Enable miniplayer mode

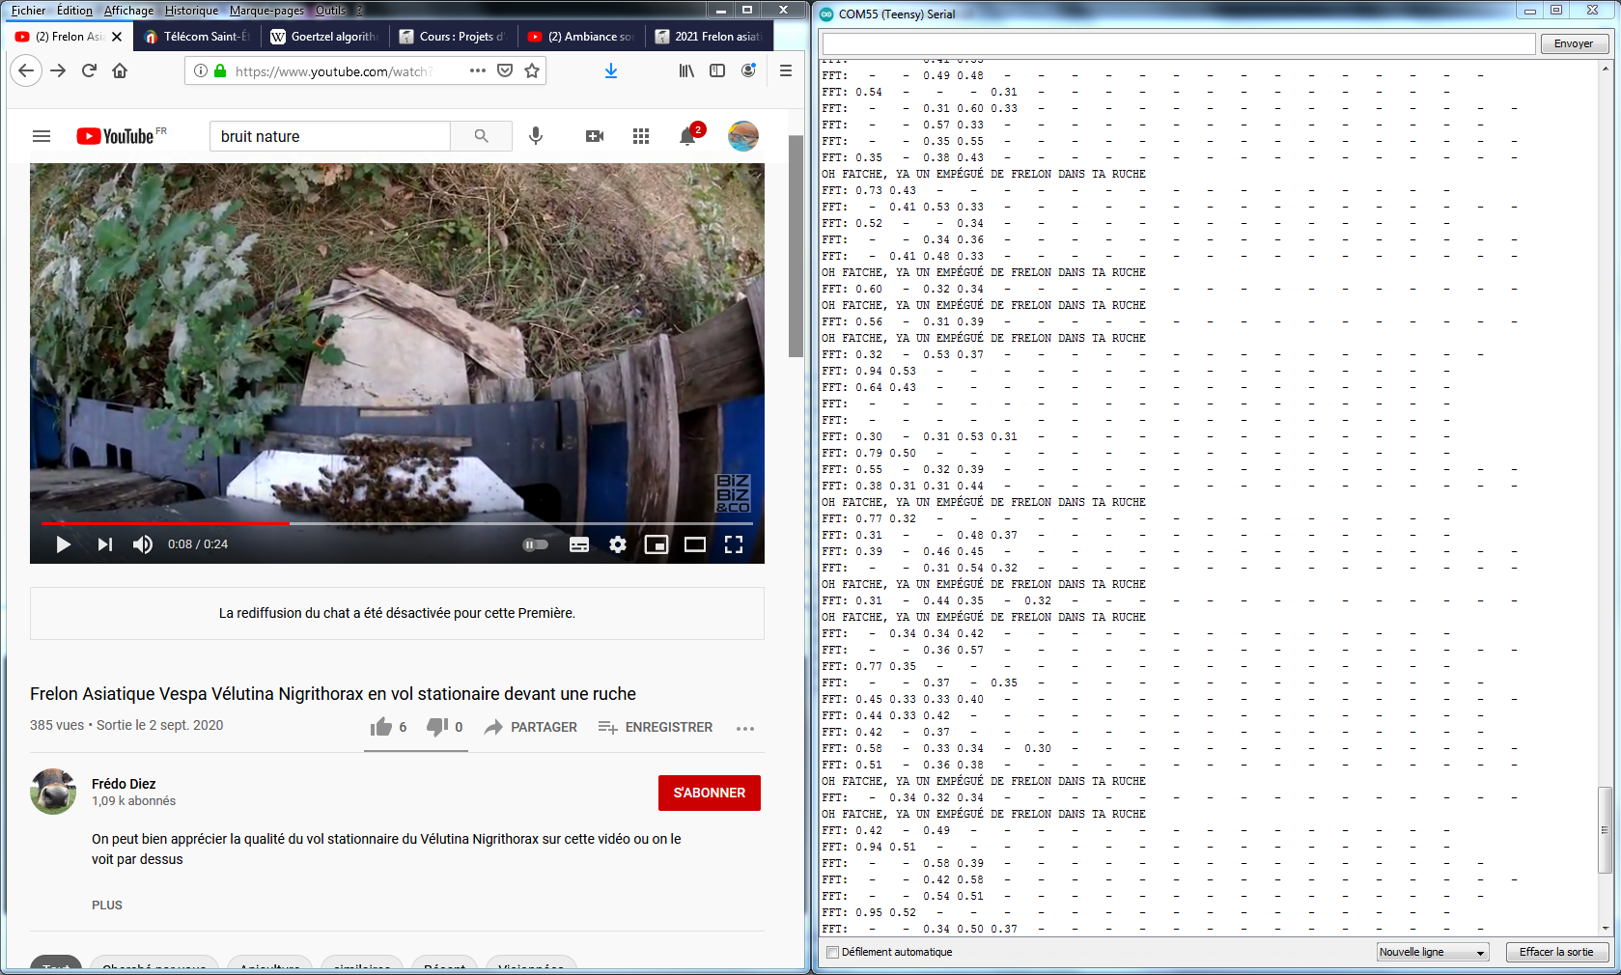[x=657, y=544]
